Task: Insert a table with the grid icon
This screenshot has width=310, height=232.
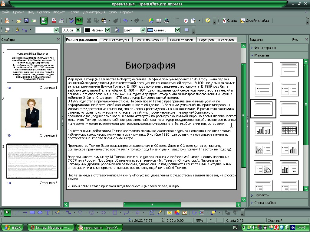Action: [x=159, y=21]
